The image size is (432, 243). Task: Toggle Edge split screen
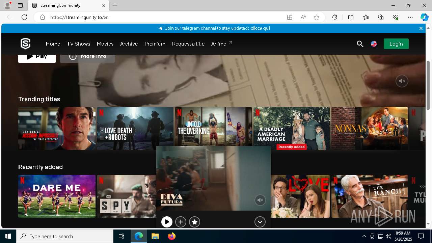click(x=351, y=17)
